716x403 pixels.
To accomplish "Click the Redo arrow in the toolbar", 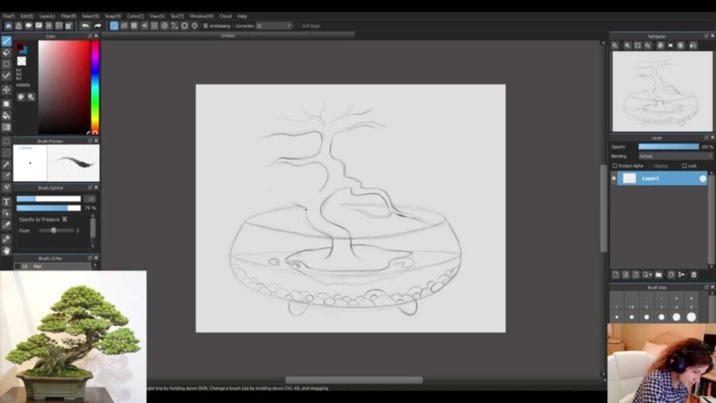I will tap(98, 26).
